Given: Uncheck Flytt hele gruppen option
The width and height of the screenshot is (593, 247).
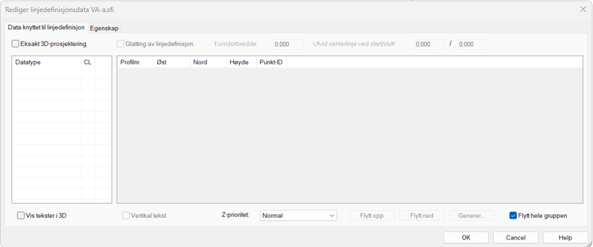Looking at the screenshot, I should (x=513, y=216).
